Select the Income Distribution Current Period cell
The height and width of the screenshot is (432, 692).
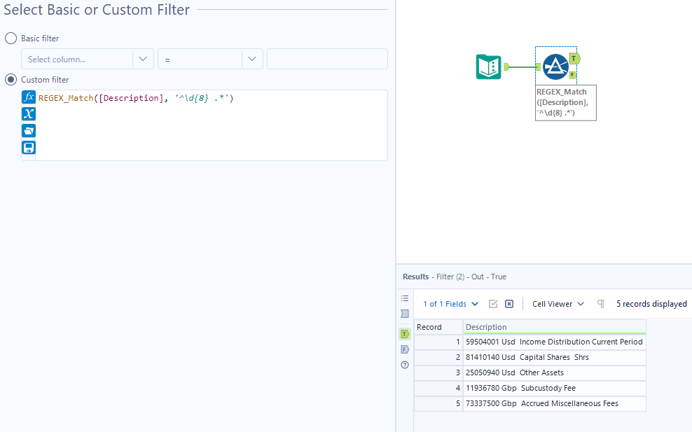pyautogui.click(x=554, y=342)
